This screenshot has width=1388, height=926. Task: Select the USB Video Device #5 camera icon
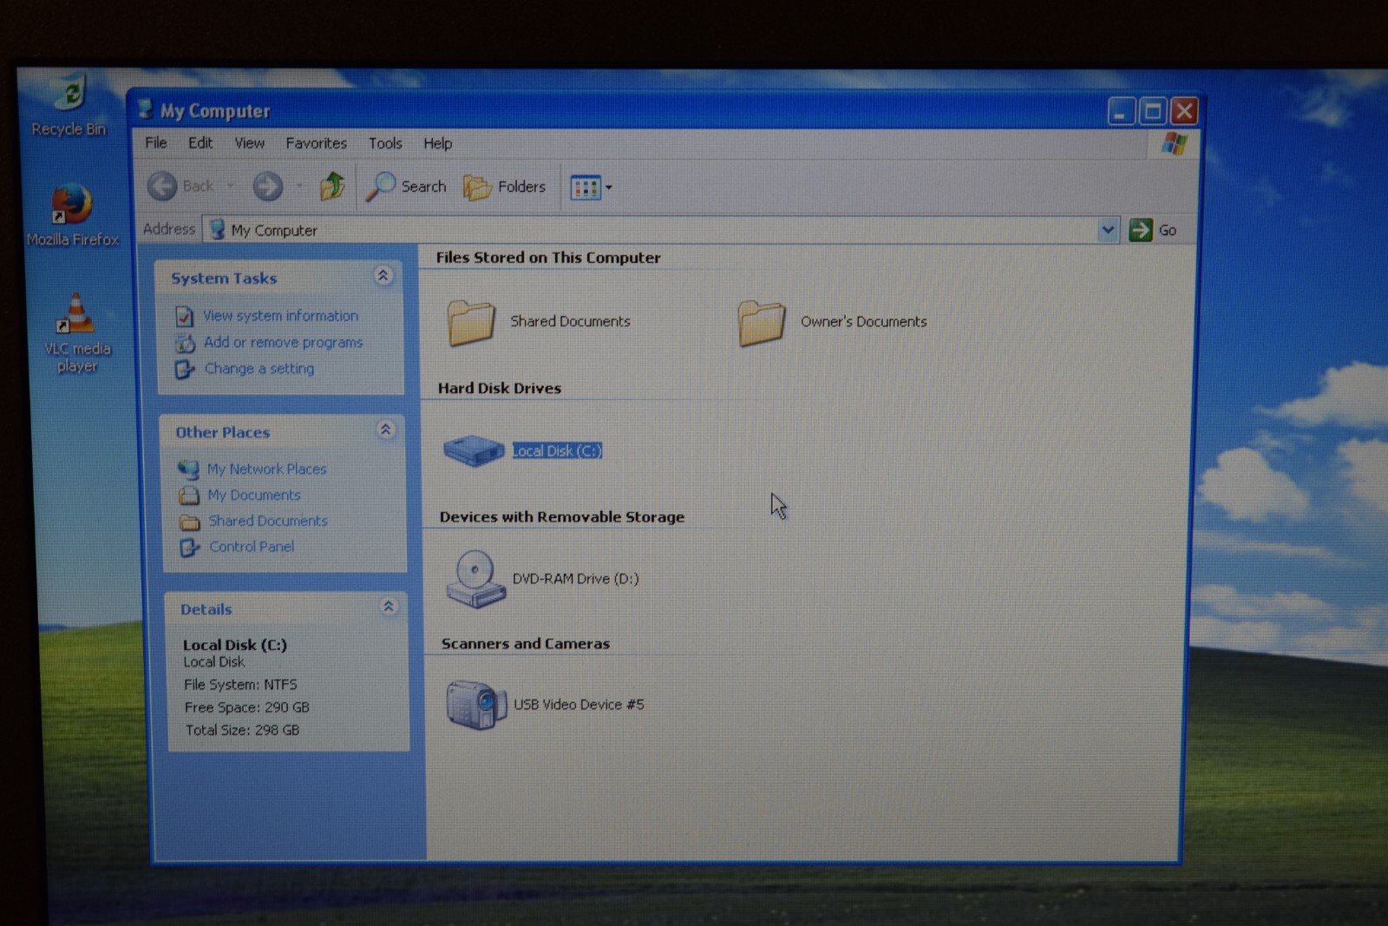coord(476,704)
